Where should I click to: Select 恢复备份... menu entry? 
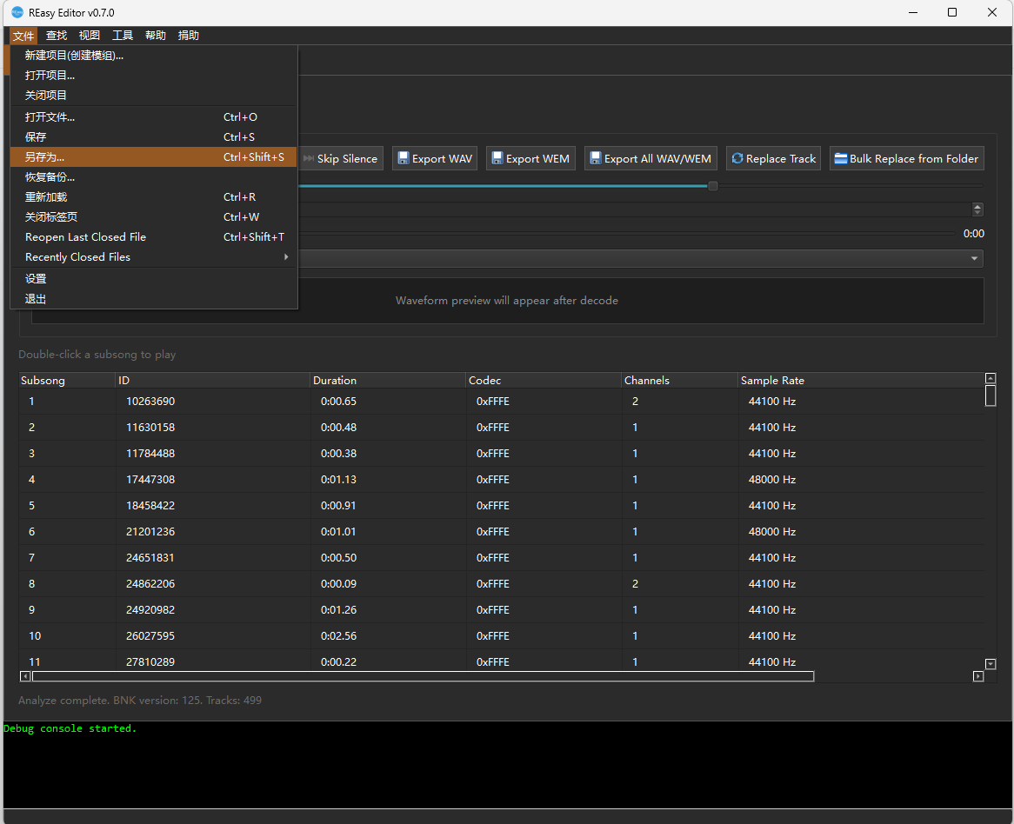[153, 177]
